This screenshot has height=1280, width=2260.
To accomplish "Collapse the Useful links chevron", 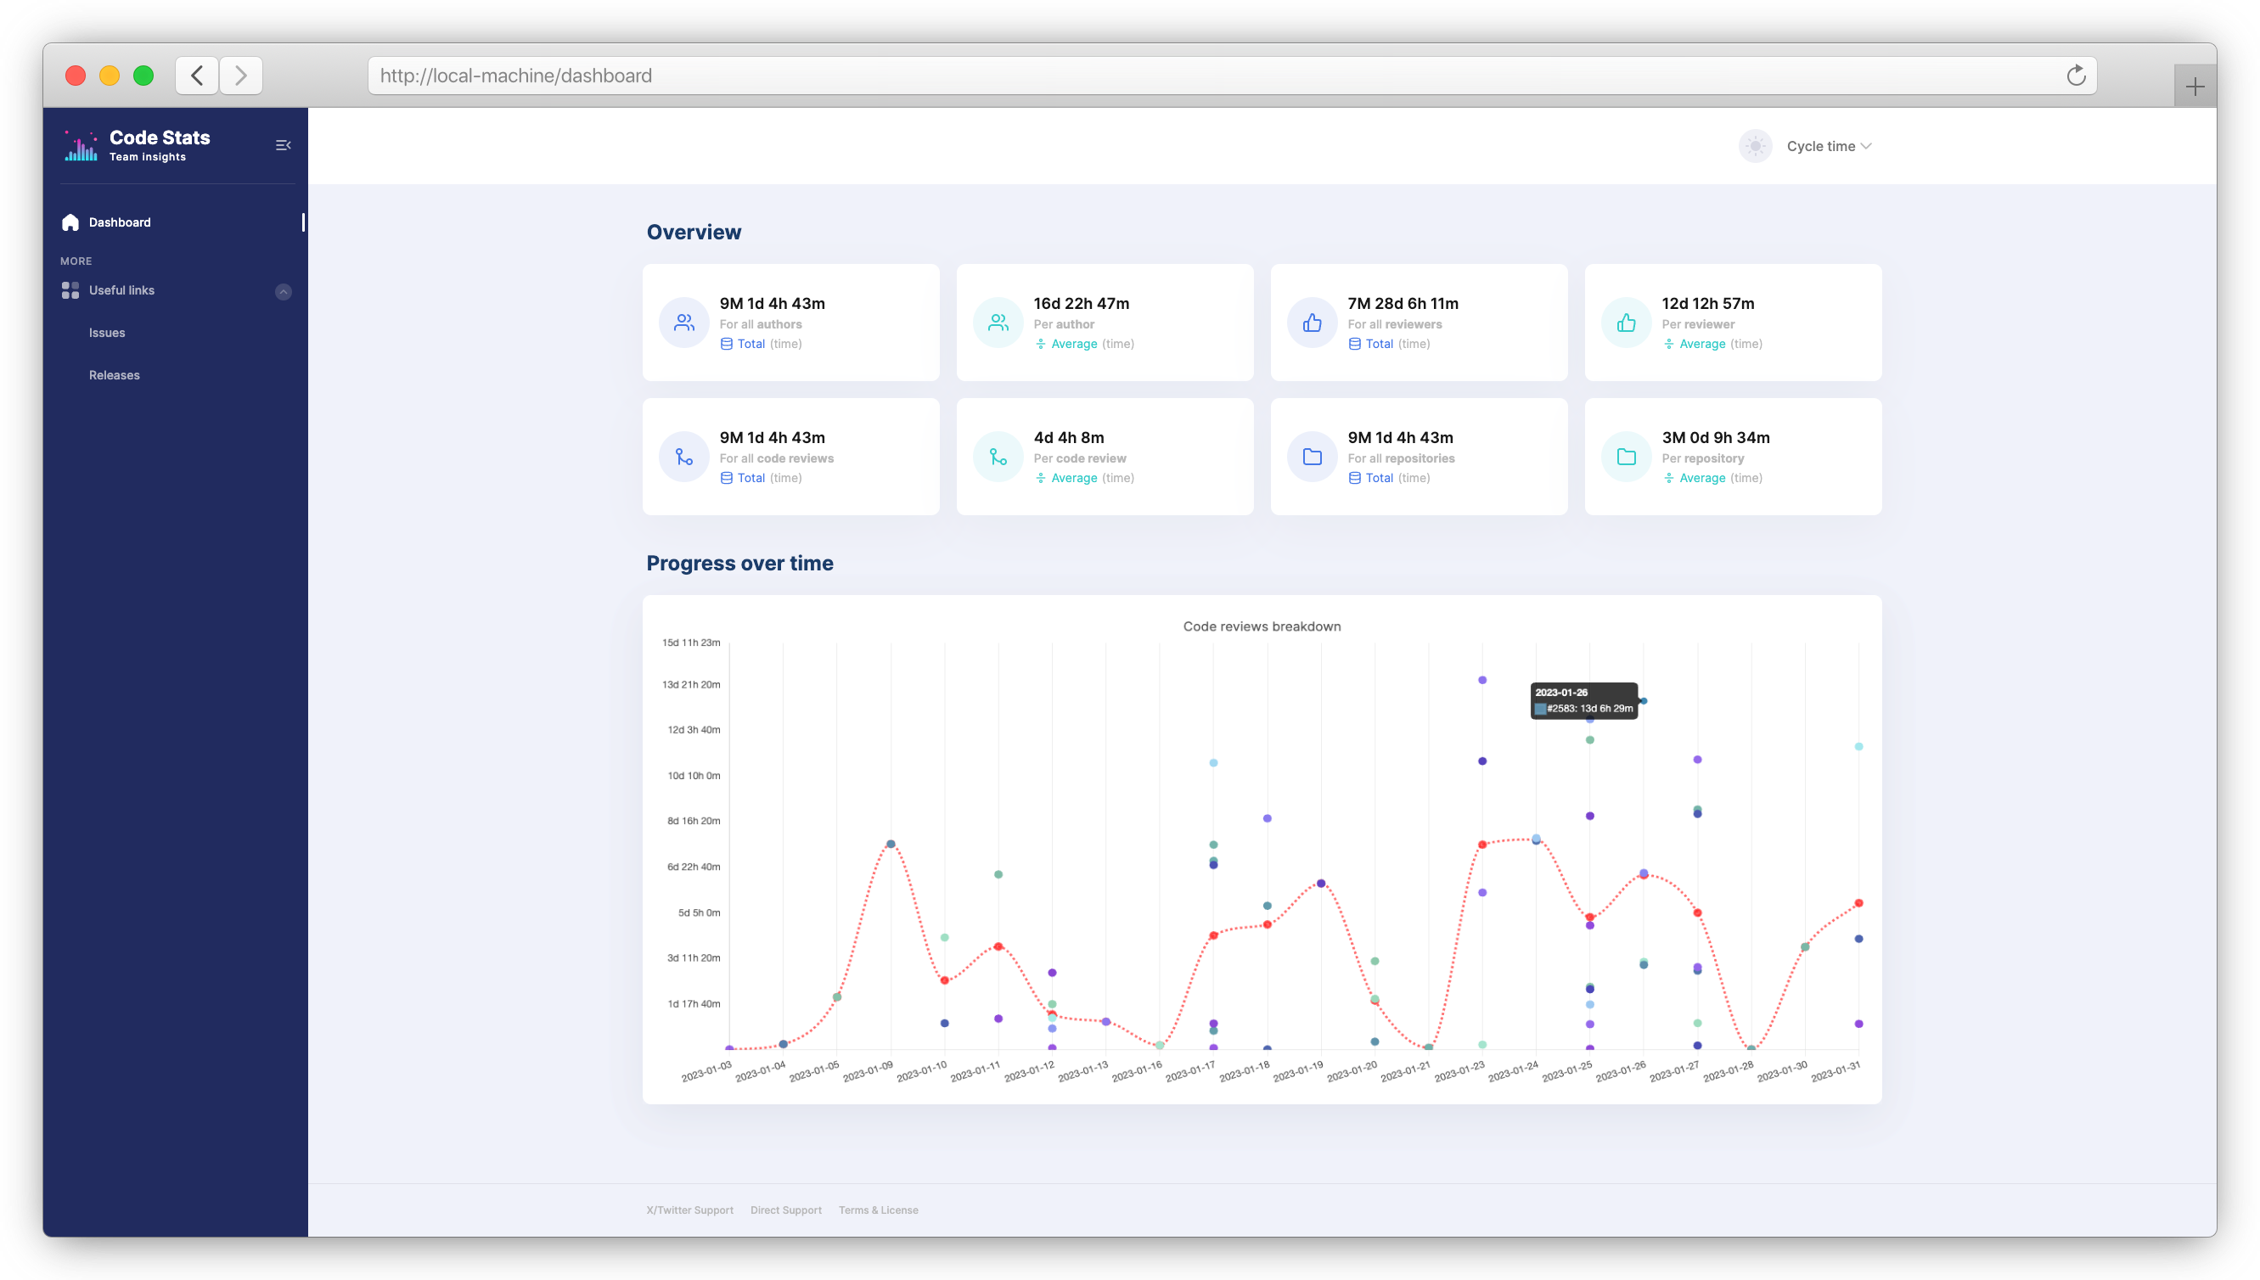I will 283,291.
